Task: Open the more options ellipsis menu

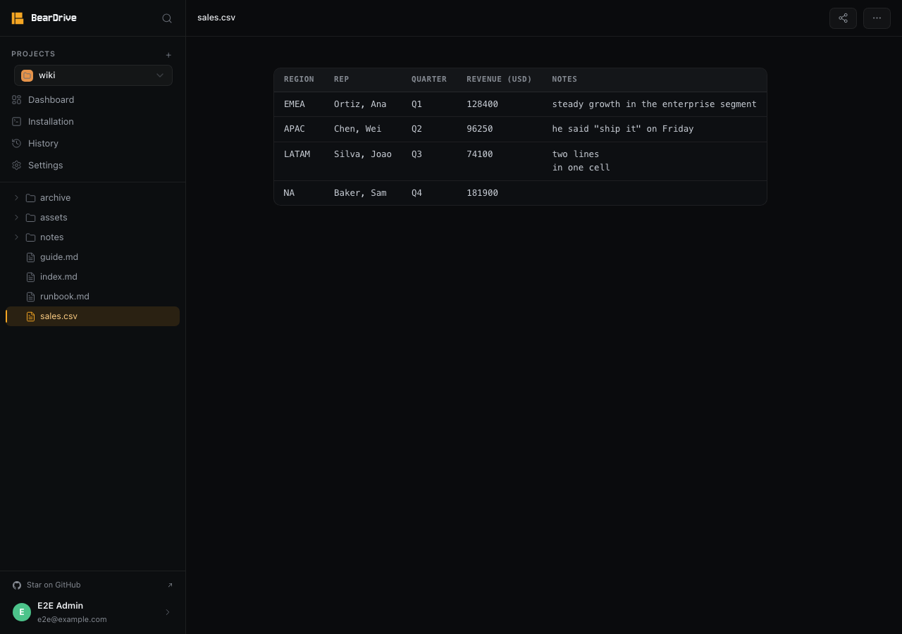Action: pyautogui.click(x=877, y=18)
